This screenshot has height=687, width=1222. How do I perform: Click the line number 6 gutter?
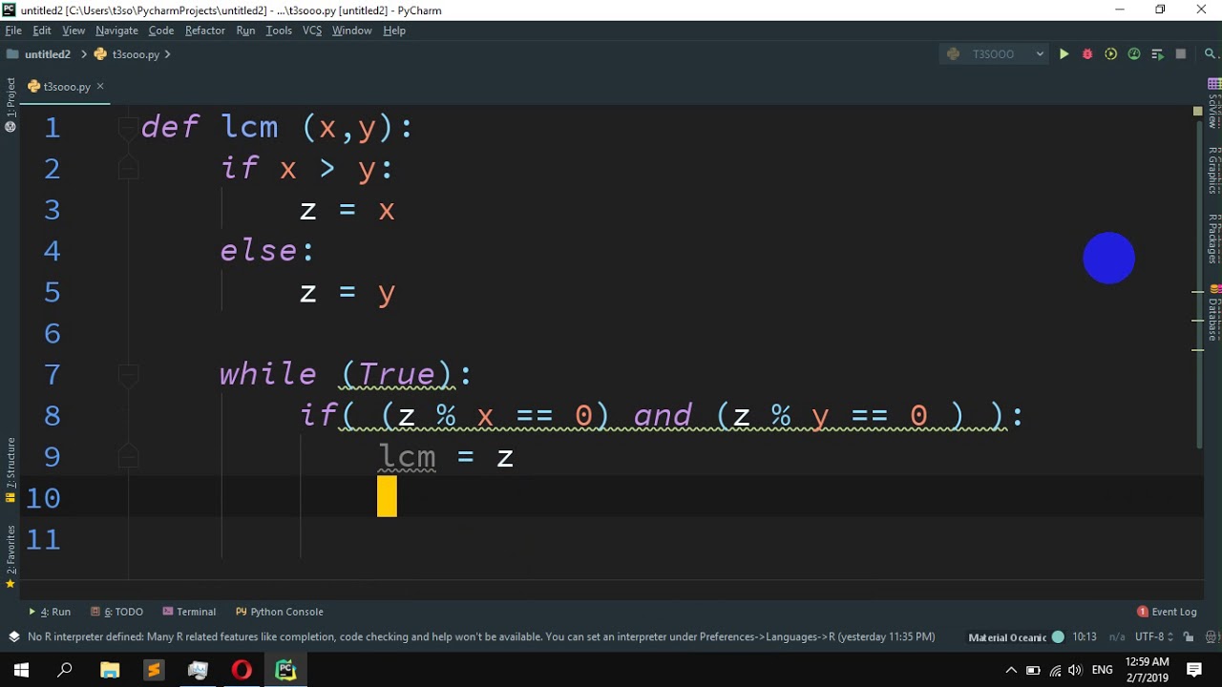pos(53,333)
